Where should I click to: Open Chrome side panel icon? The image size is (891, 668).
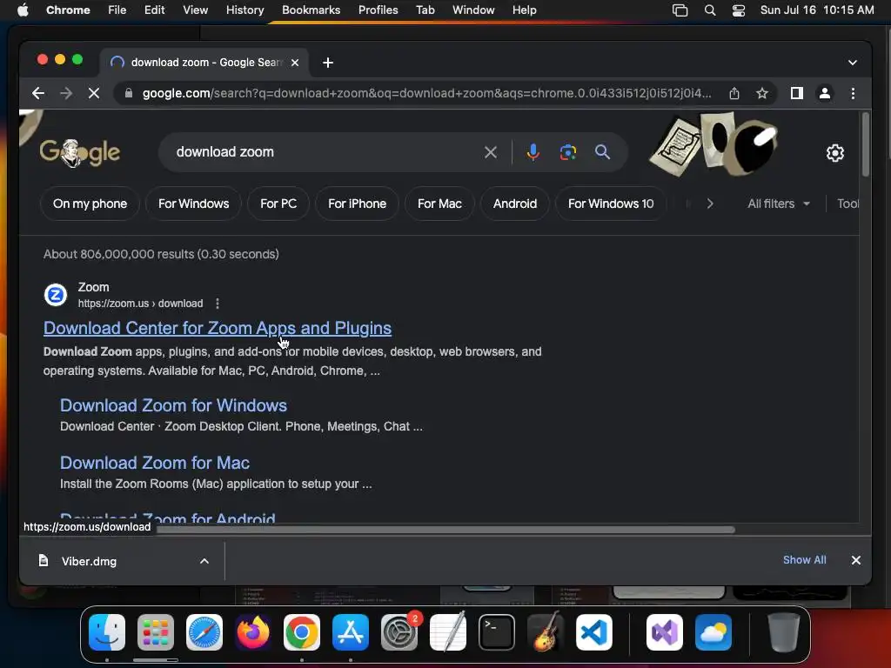(797, 93)
